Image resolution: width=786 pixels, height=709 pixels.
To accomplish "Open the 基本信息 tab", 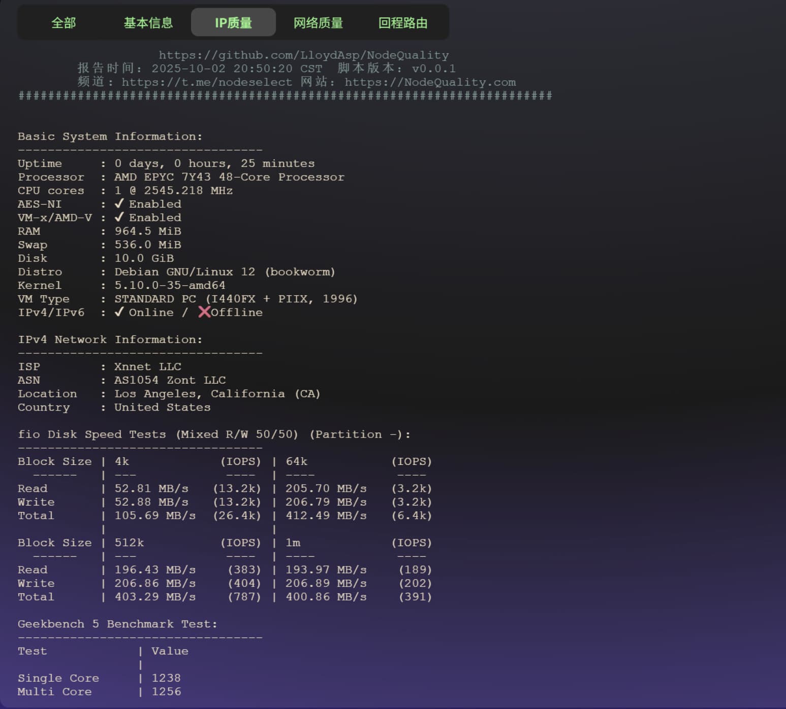I will point(148,23).
